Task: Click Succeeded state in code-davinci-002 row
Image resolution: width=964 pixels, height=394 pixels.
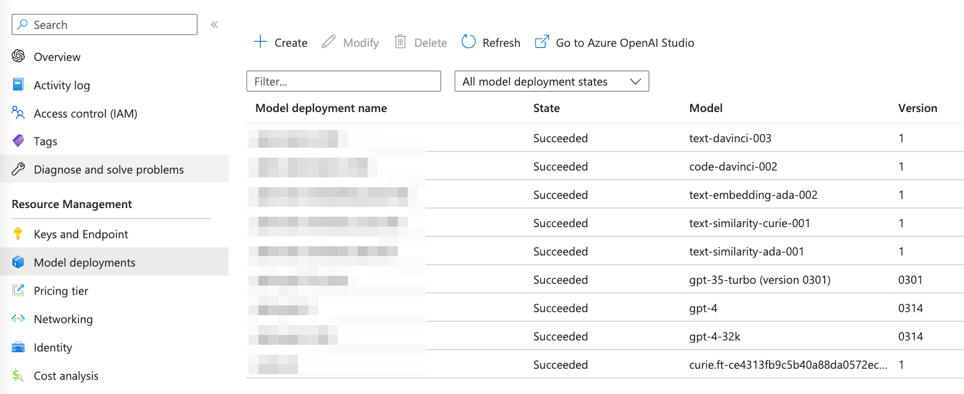Action: click(561, 166)
